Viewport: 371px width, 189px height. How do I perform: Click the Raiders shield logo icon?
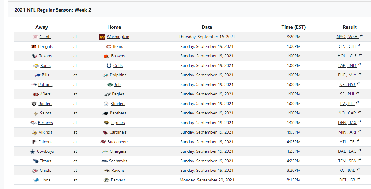click(34, 104)
